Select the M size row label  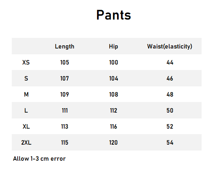26,95
